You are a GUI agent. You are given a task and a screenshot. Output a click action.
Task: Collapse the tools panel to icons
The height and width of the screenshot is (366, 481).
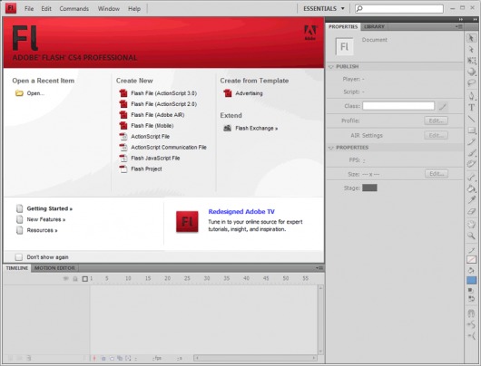tap(475, 19)
